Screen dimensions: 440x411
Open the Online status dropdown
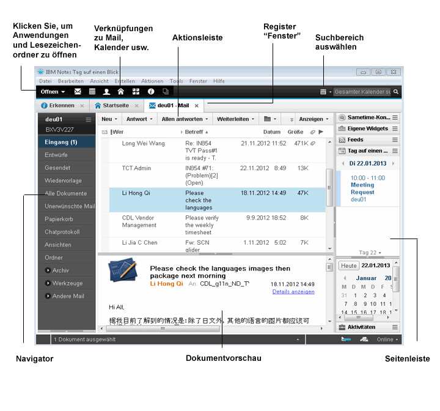point(388,339)
